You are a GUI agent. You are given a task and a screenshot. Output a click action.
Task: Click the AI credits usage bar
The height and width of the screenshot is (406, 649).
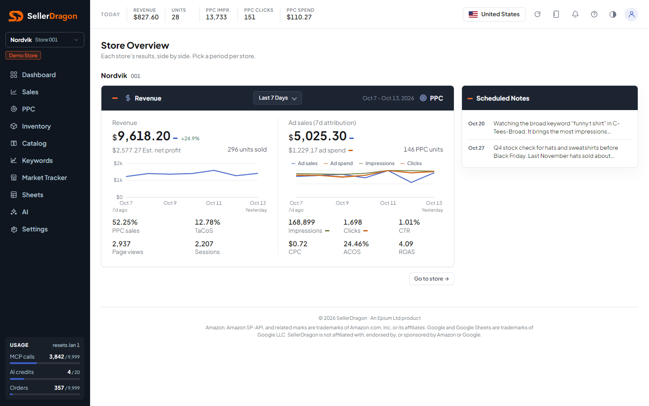[45, 379]
